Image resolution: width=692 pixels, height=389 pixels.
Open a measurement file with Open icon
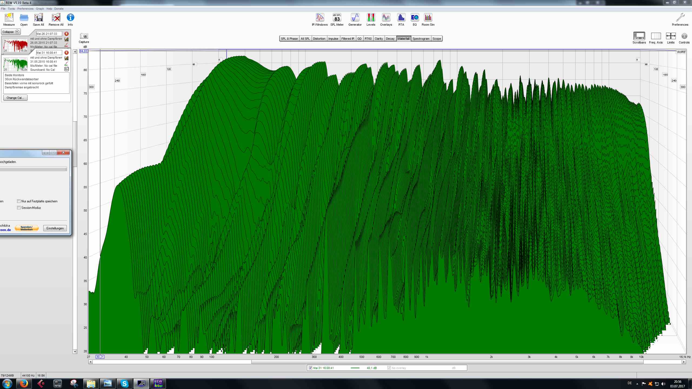coord(24,18)
